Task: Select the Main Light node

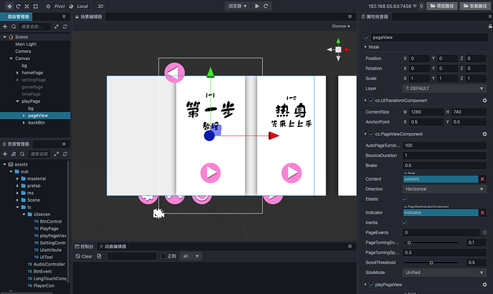Action: tap(26, 44)
